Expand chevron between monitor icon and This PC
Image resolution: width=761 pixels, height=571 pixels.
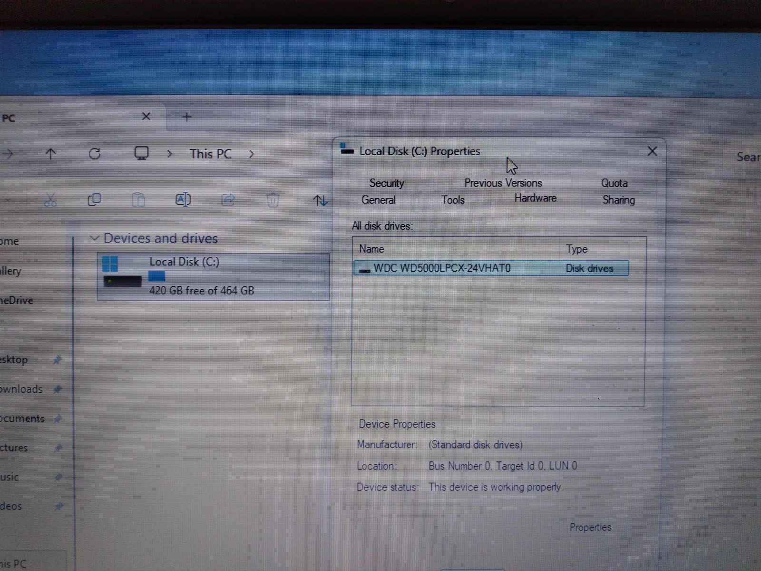coord(169,154)
